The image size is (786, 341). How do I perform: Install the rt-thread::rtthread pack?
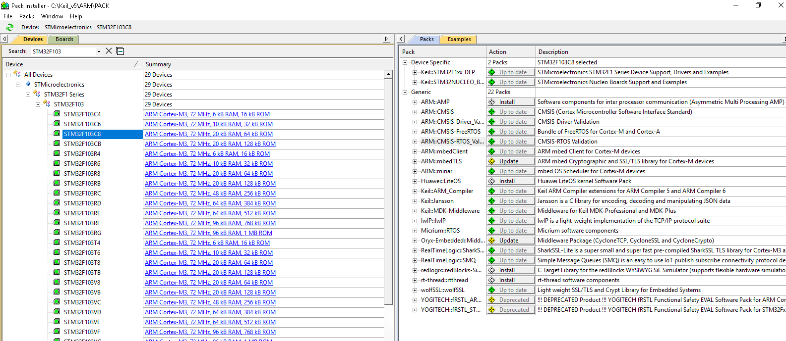(x=511, y=280)
